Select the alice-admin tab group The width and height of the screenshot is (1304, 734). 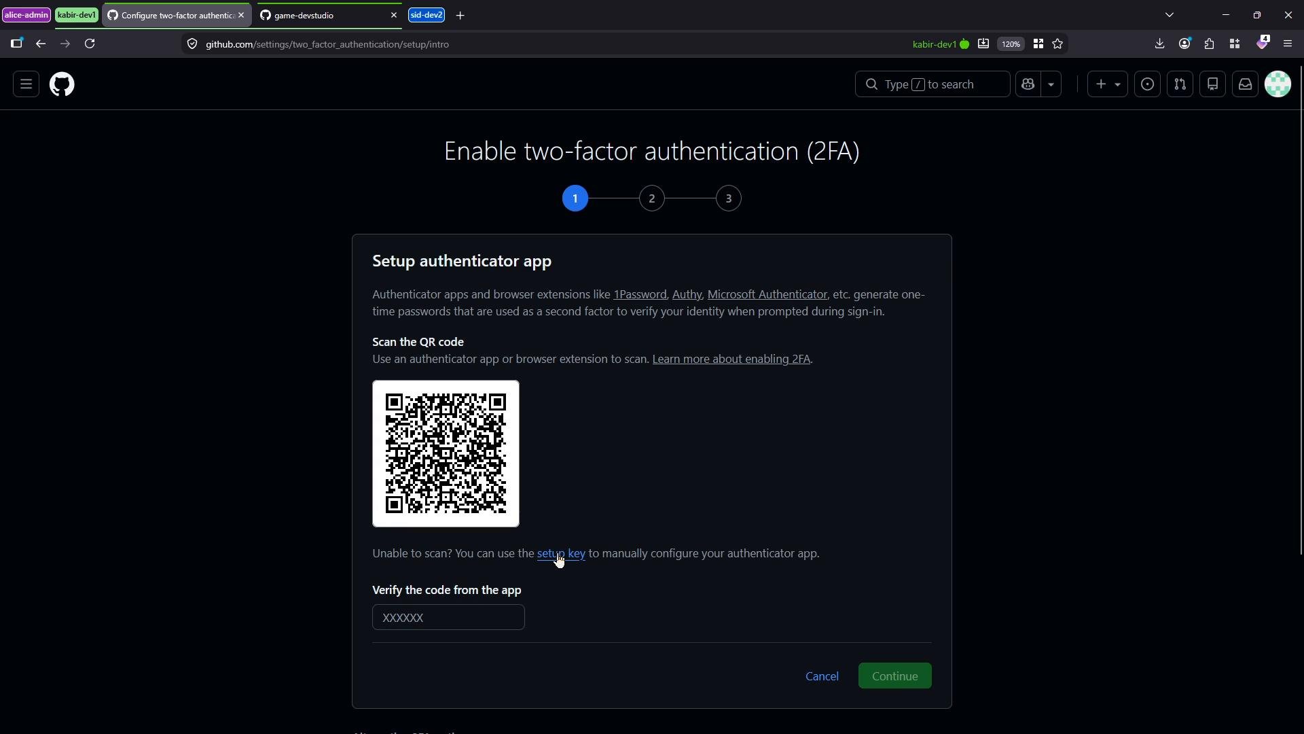[26, 15]
